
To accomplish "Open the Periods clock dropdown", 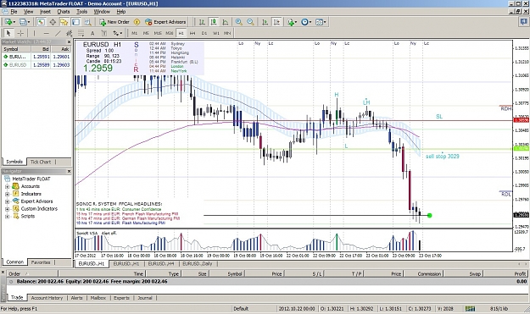I will [306, 22].
